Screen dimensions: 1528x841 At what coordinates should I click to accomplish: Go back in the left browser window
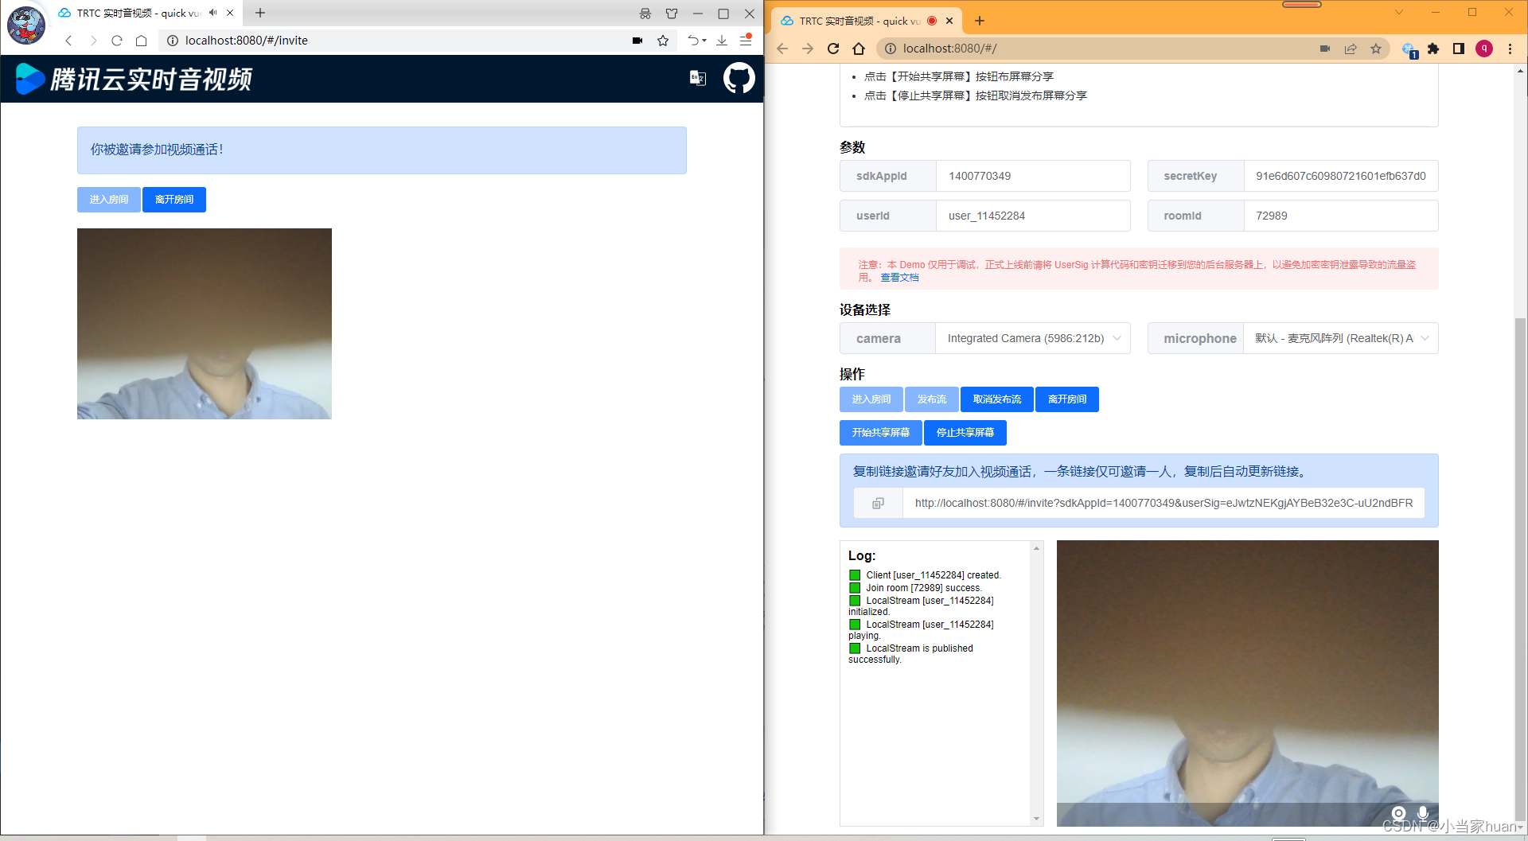pyautogui.click(x=68, y=41)
